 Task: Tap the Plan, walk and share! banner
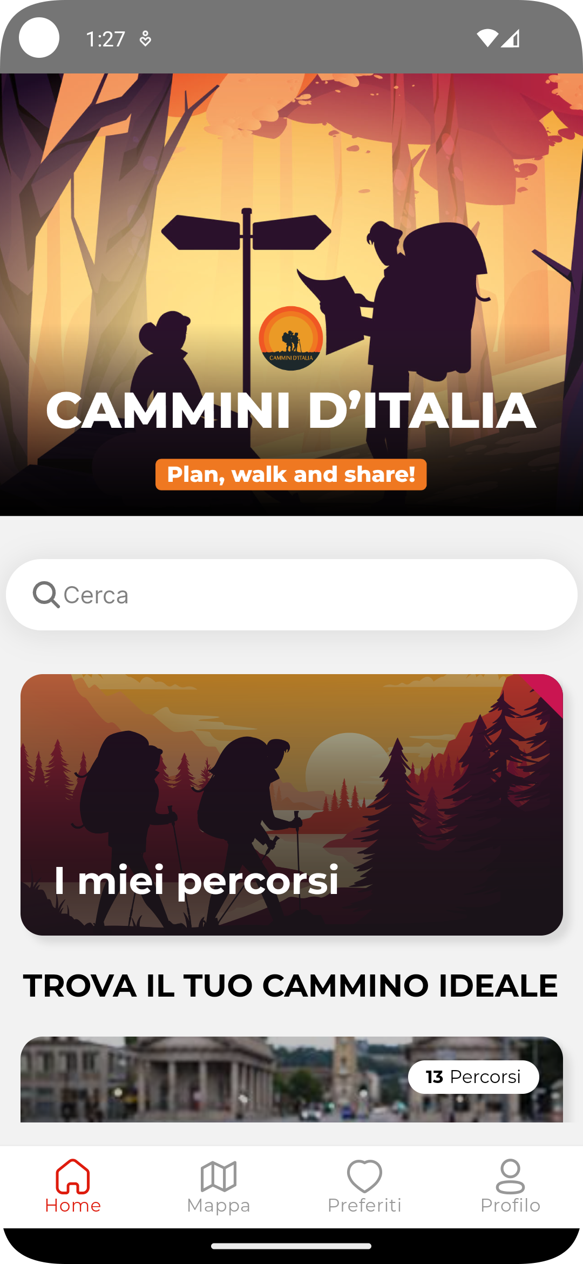tap(291, 474)
